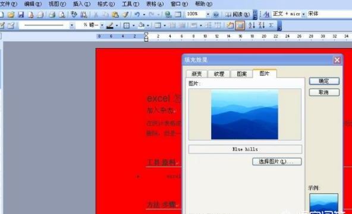The height and width of the screenshot is (214, 352).
Task: Click the 确定 button
Action: click(x=324, y=81)
